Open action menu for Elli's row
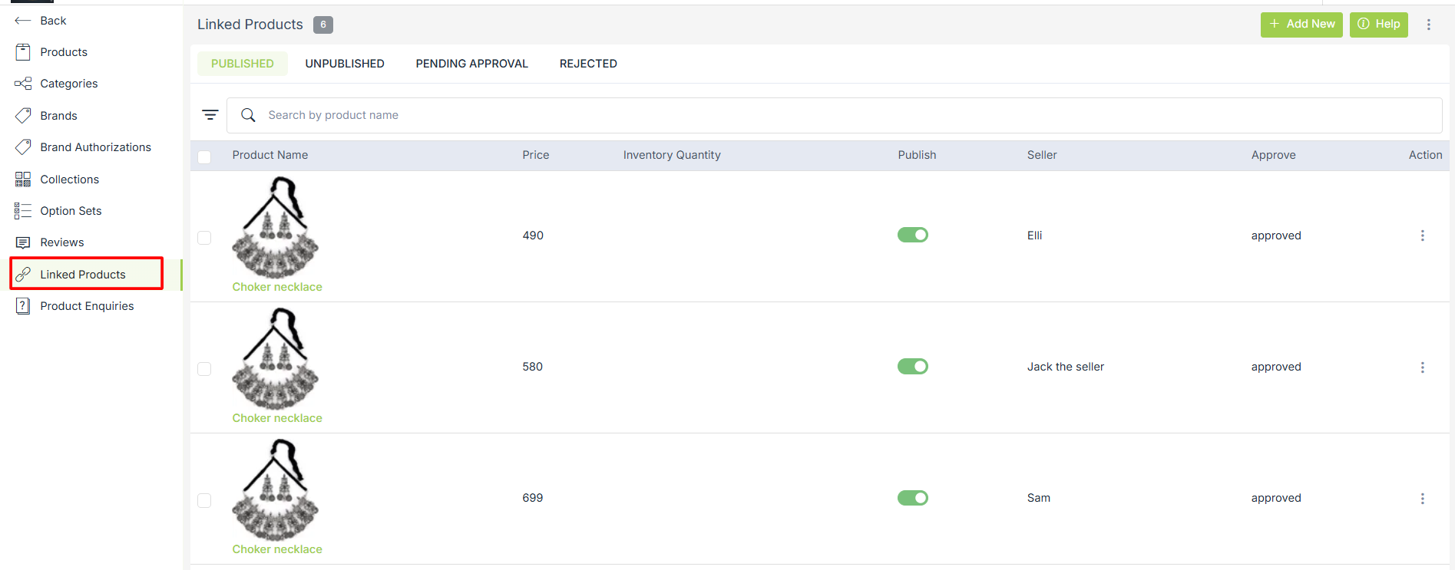The image size is (1455, 570). tap(1422, 236)
